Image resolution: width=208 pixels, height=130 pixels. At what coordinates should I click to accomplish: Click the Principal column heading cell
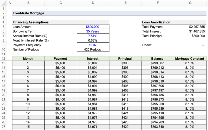coord(125,59)
